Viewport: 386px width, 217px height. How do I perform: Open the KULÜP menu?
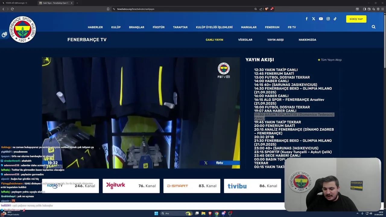click(x=116, y=27)
